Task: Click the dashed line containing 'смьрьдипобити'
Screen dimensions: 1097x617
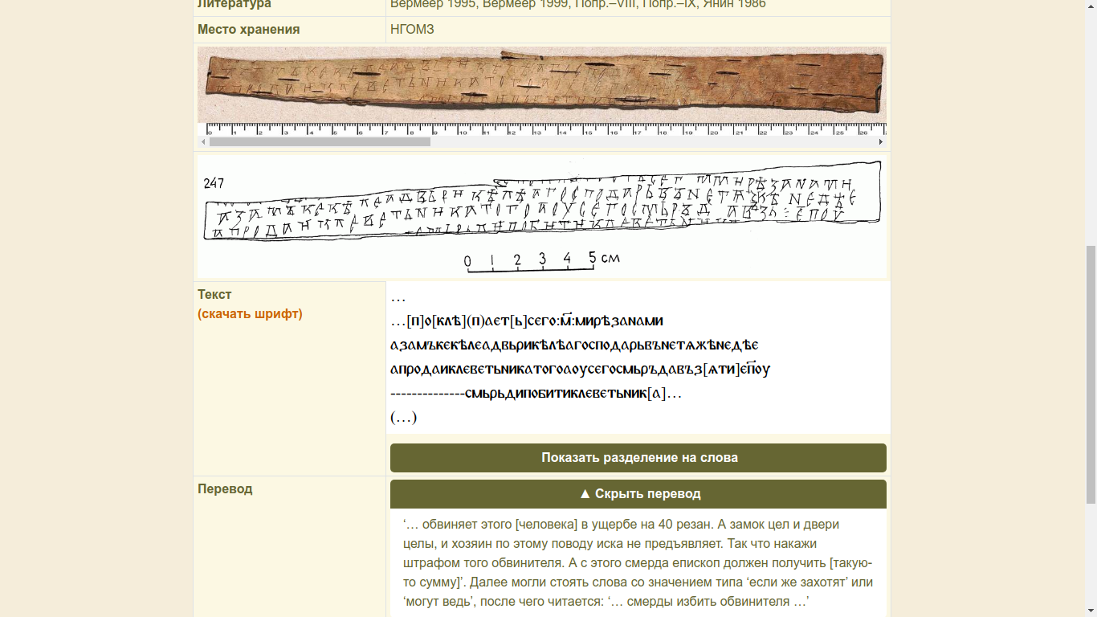Action: [x=536, y=394]
